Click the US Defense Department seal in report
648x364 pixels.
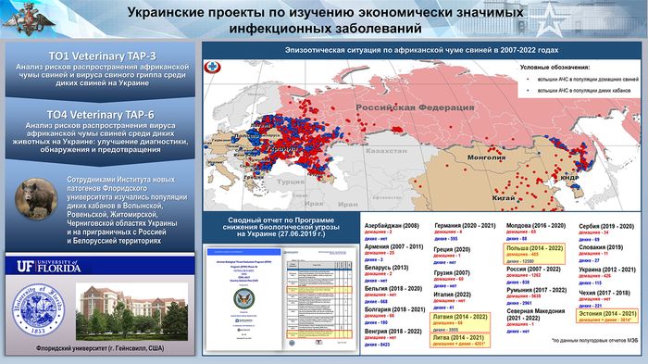pos(243,298)
